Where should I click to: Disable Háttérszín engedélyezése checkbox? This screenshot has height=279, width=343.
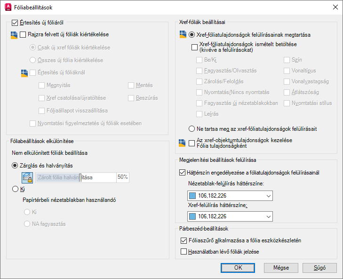(182, 172)
